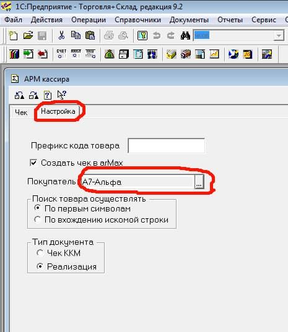Click the Undo arrow icon in main toolbar
This screenshot has width=288, height=332.
click(x=157, y=35)
